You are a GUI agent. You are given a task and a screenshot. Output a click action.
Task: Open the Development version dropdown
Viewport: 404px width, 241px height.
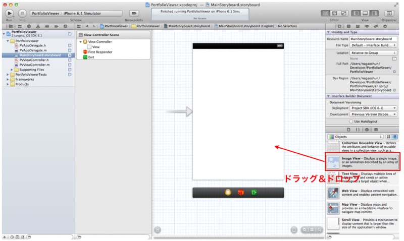pos(373,114)
